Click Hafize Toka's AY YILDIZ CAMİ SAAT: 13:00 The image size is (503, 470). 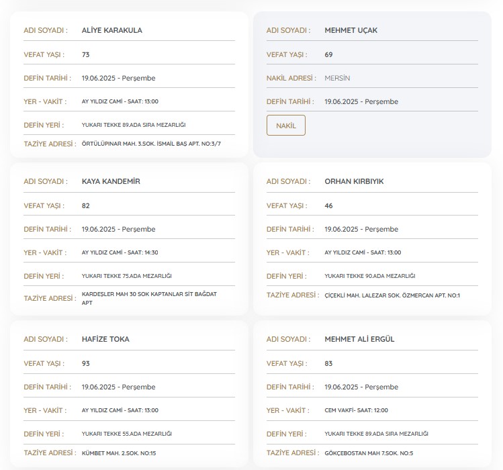point(120,411)
